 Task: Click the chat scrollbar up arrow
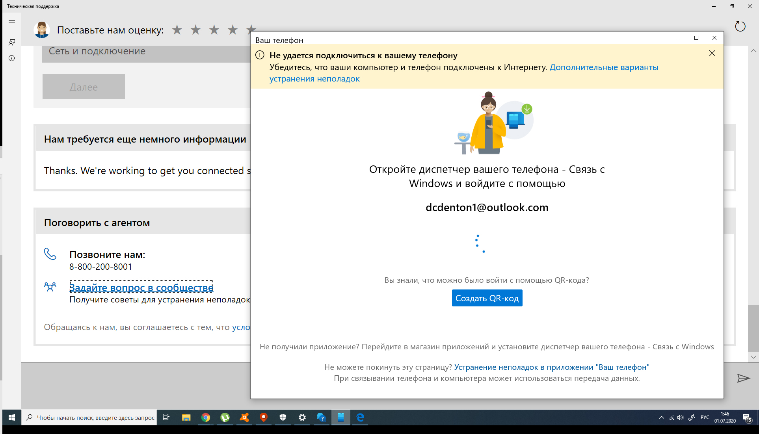pyautogui.click(x=753, y=51)
